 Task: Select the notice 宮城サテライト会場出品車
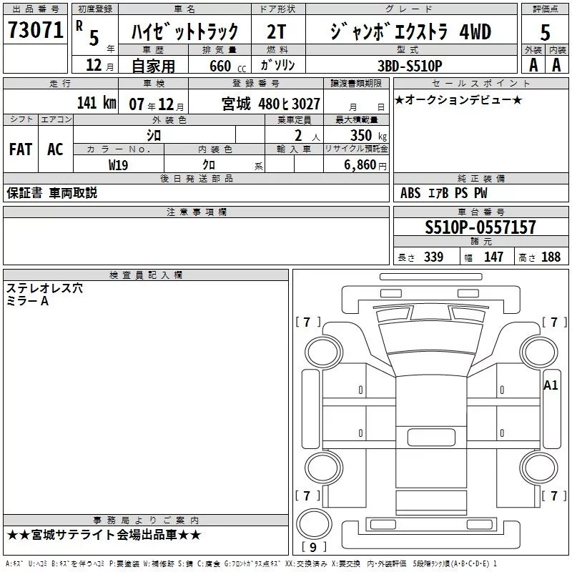coord(104,535)
